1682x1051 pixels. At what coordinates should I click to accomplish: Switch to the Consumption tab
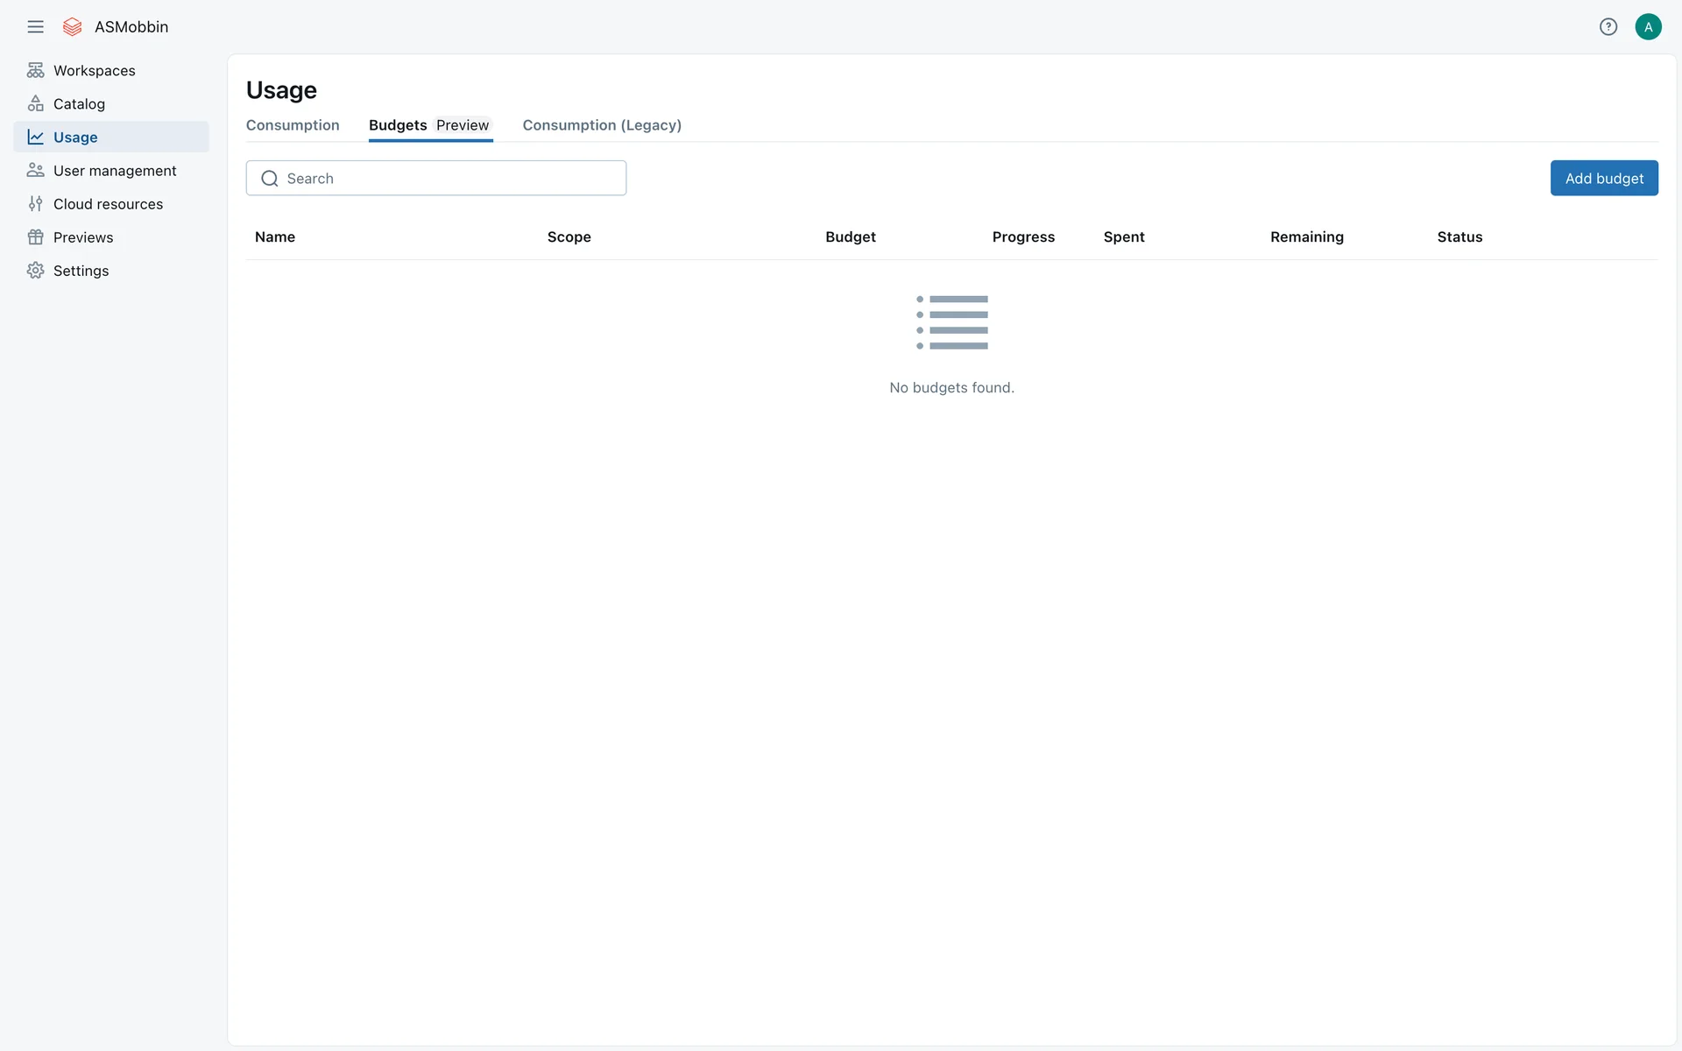point(293,125)
